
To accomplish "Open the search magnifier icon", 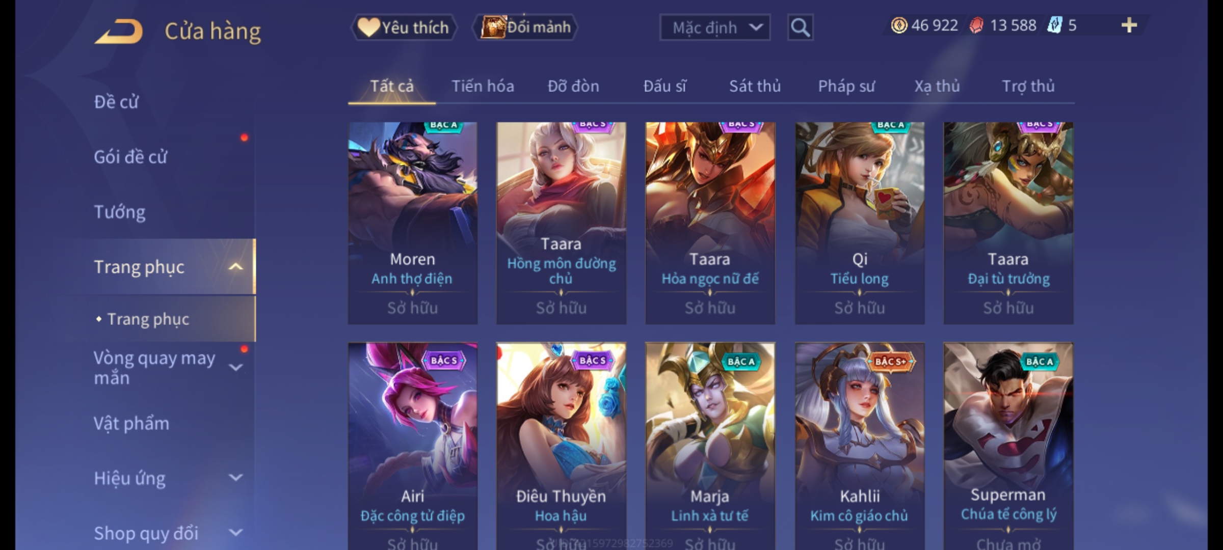I will 800,28.
